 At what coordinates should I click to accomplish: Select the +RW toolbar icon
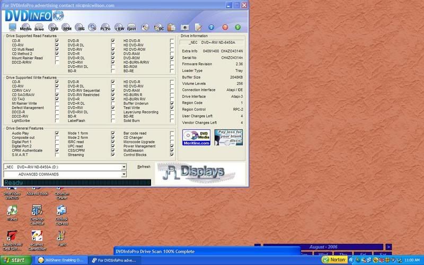click(x=119, y=27)
